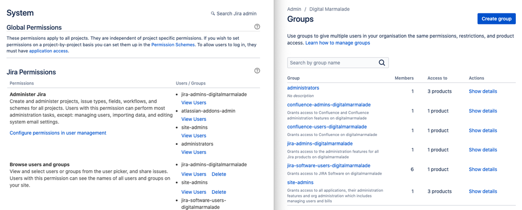Show details for jira-admins-digitalmarmalade group
The image size is (522, 210).
[x=483, y=150]
